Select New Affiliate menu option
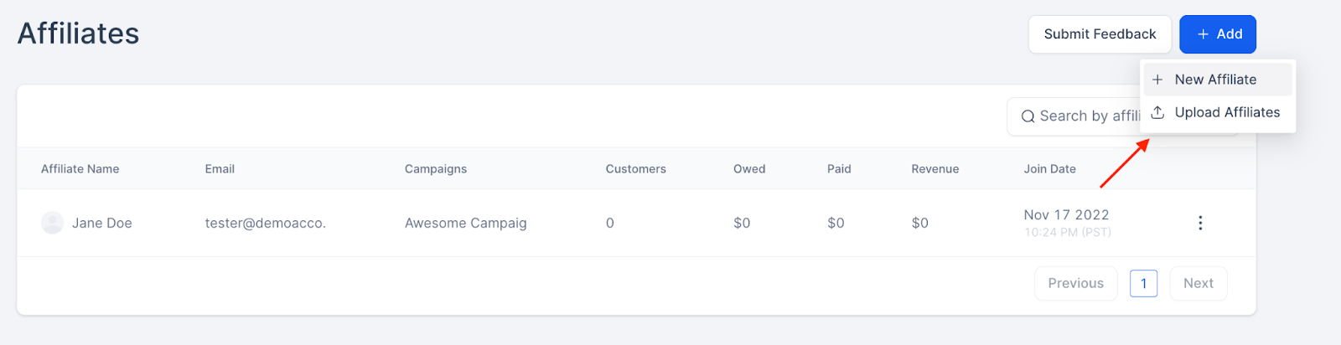This screenshot has height=345, width=1341. pos(1215,80)
